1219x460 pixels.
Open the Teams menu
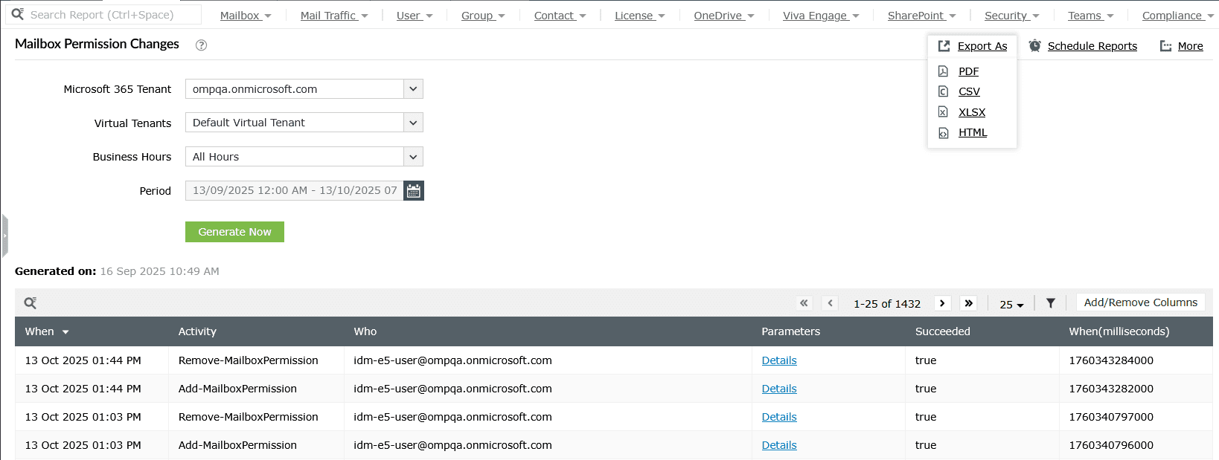(1091, 16)
